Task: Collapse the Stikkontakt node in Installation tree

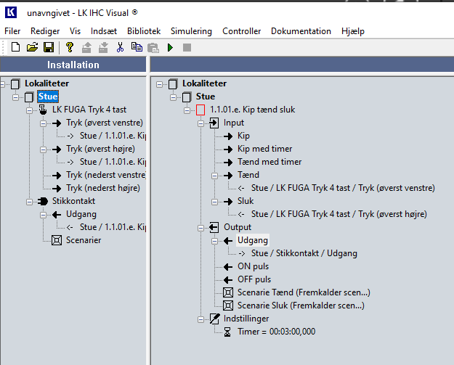Action: coord(29,201)
